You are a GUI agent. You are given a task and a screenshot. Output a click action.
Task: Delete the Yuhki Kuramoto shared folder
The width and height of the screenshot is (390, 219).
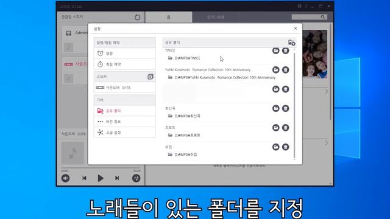286,70
